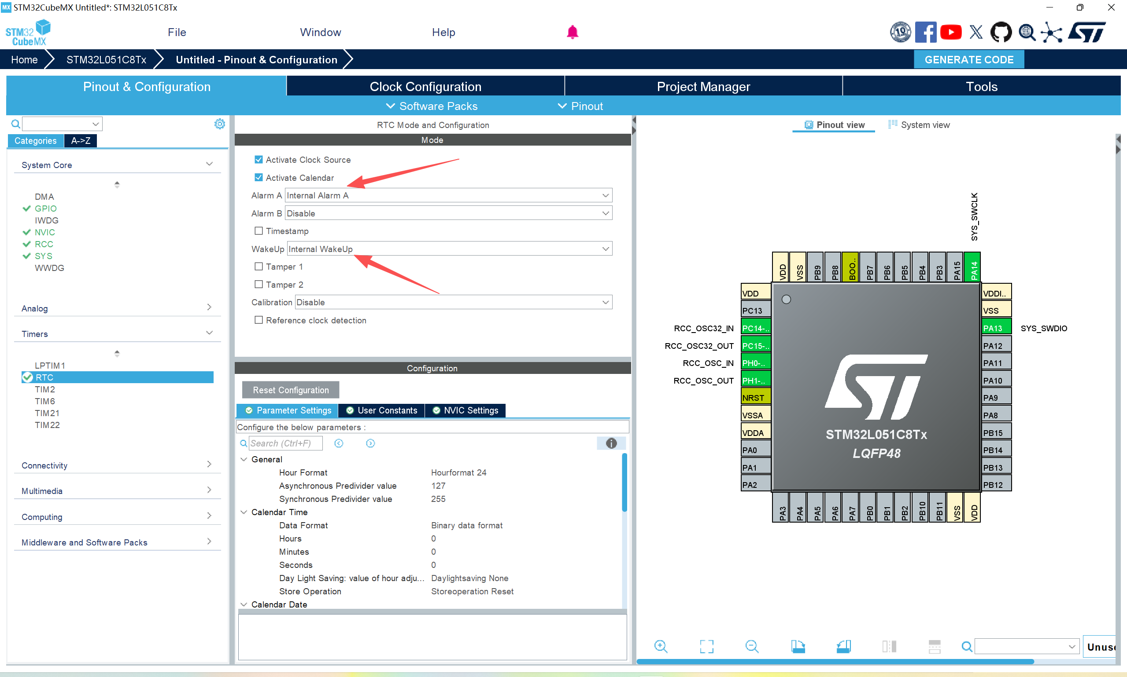Image resolution: width=1127 pixels, height=677 pixels.
Task: Open the User Constants tab
Action: [x=381, y=410]
